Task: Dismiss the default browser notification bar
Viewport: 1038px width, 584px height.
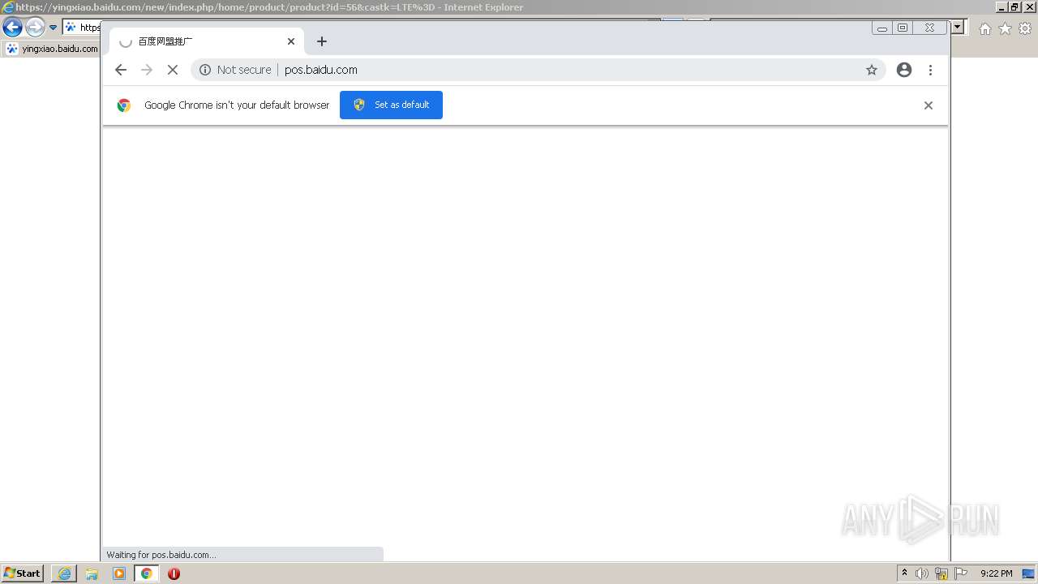Action: tap(929, 105)
